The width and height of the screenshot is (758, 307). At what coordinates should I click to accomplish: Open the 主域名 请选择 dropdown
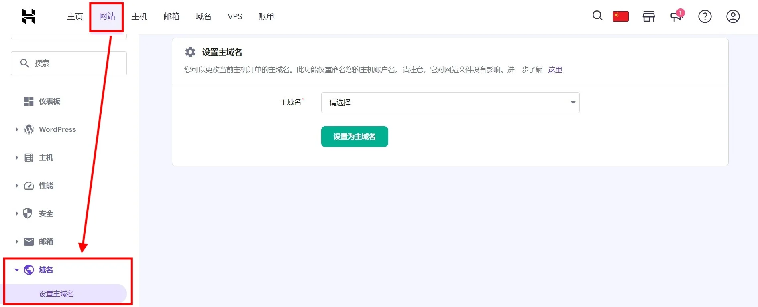coord(450,103)
